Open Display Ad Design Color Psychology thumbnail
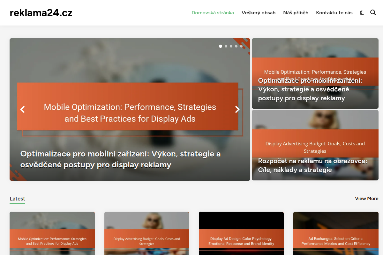This screenshot has height=255, width=383. tap(241, 233)
